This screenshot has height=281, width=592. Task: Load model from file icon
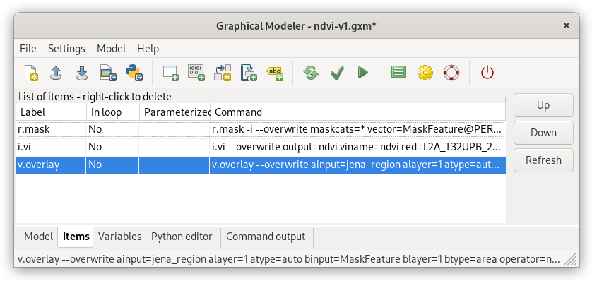(x=56, y=73)
